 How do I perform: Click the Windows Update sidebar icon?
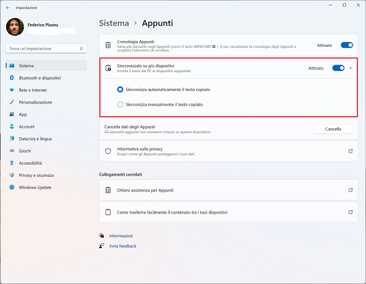click(12, 187)
